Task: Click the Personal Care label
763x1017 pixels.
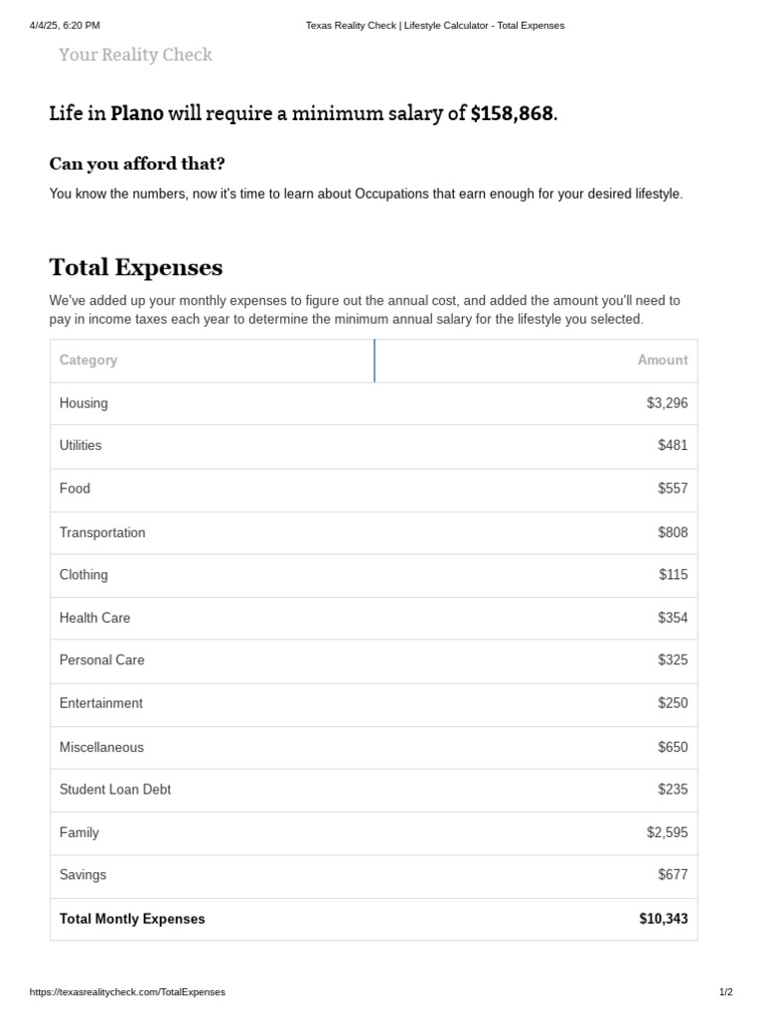Action: 101,660
